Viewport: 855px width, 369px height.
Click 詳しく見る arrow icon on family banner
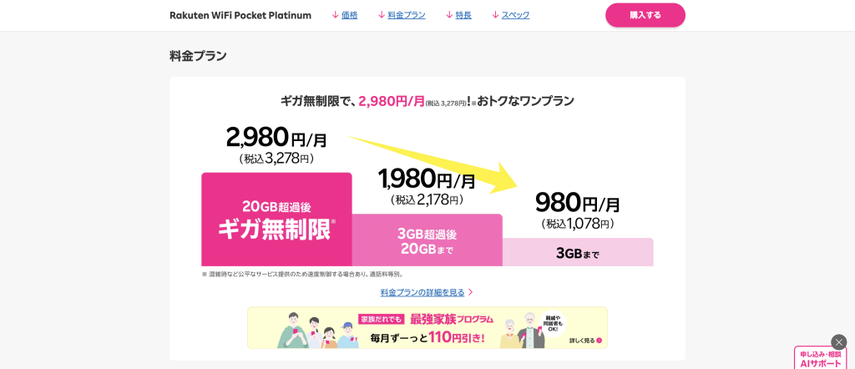[600, 341]
